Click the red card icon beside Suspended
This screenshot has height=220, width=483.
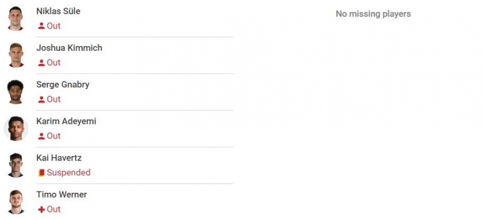(x=41, y=173)
